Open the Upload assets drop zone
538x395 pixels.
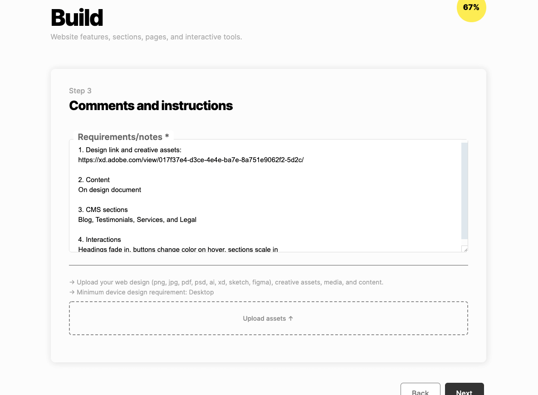(x=268, y=318)
